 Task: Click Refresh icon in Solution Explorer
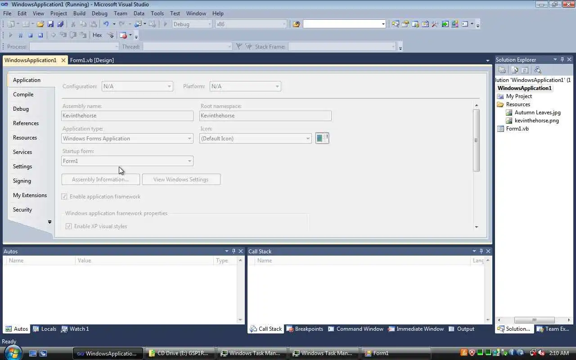[525, 70]
